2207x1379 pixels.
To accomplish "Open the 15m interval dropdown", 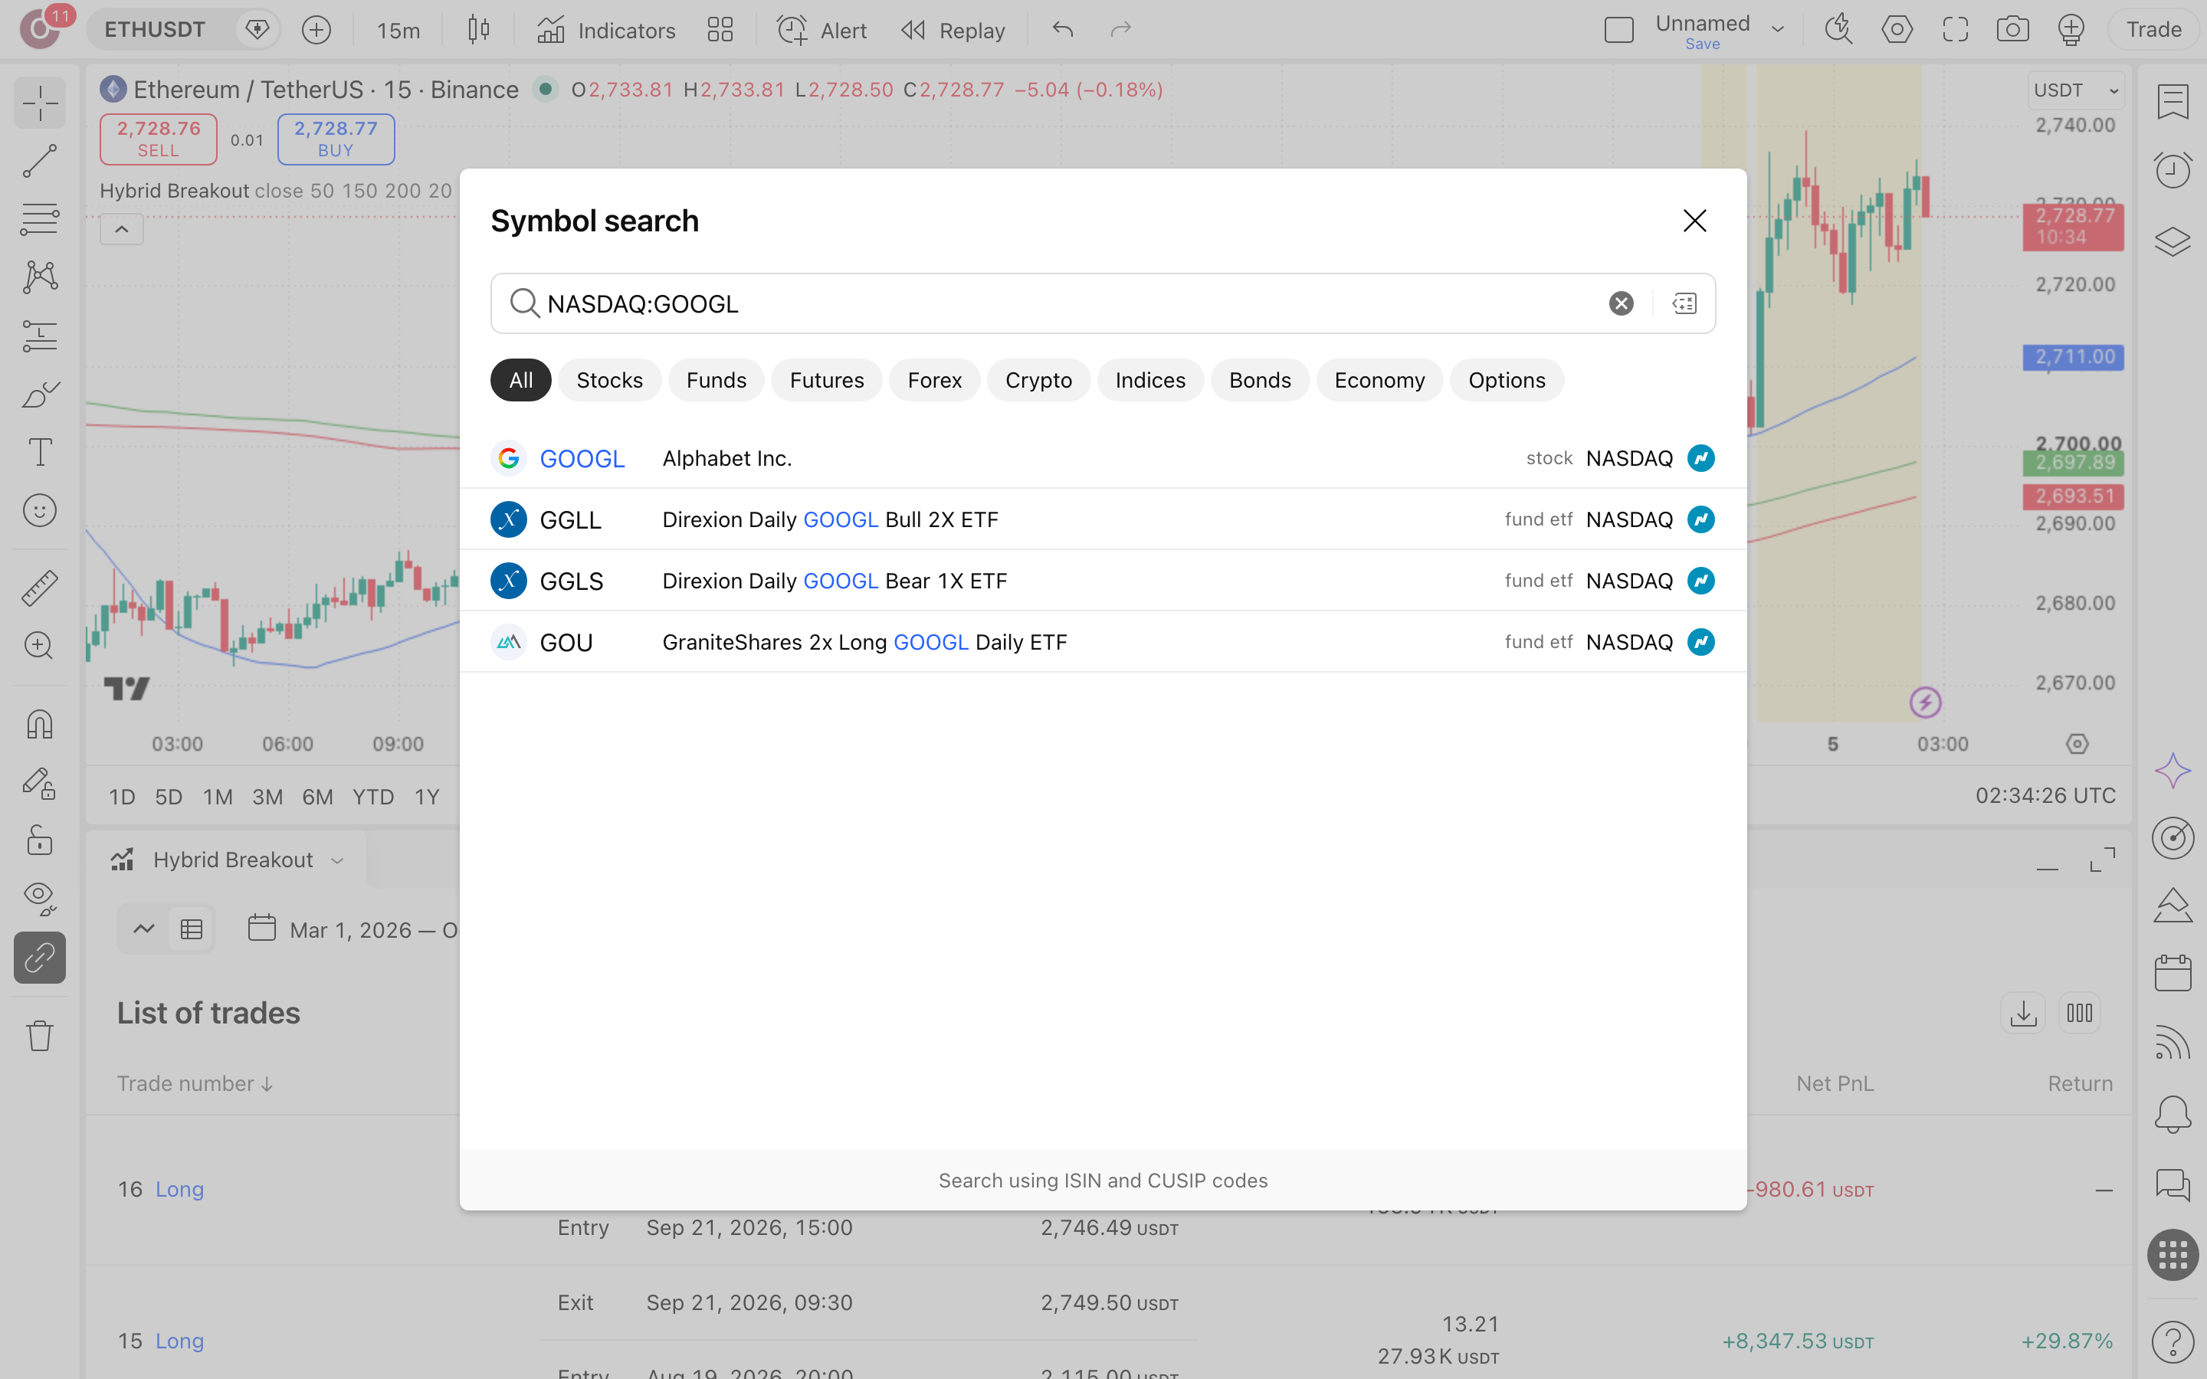I will tap(398, 30).
